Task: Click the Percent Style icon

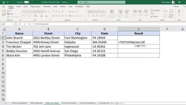Action: (94, 16)
